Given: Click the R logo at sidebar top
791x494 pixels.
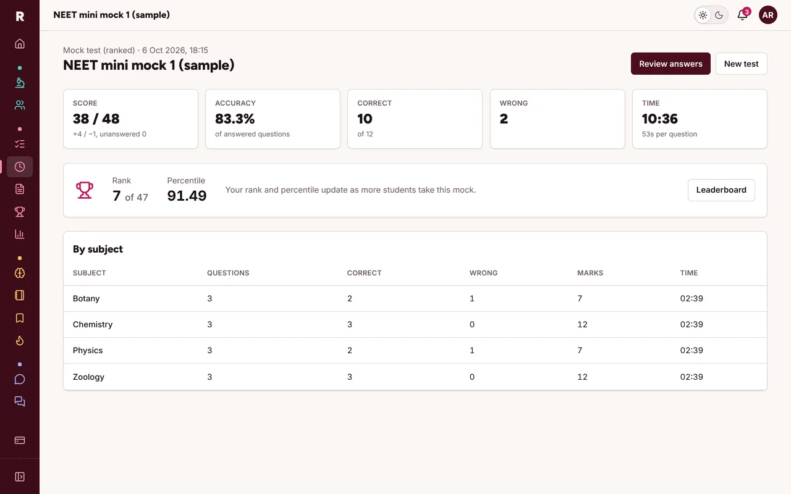Looking at the screenshot, I should point(20,16).
